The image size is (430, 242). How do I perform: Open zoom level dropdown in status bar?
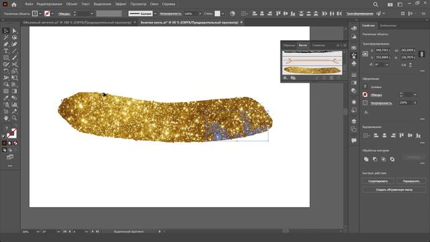tap(38, 232)
